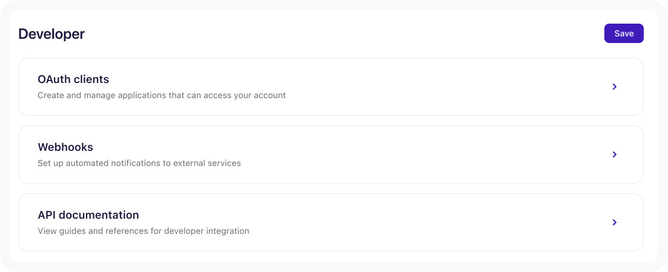Select the Webhooks title text

(x=65, y=147)
